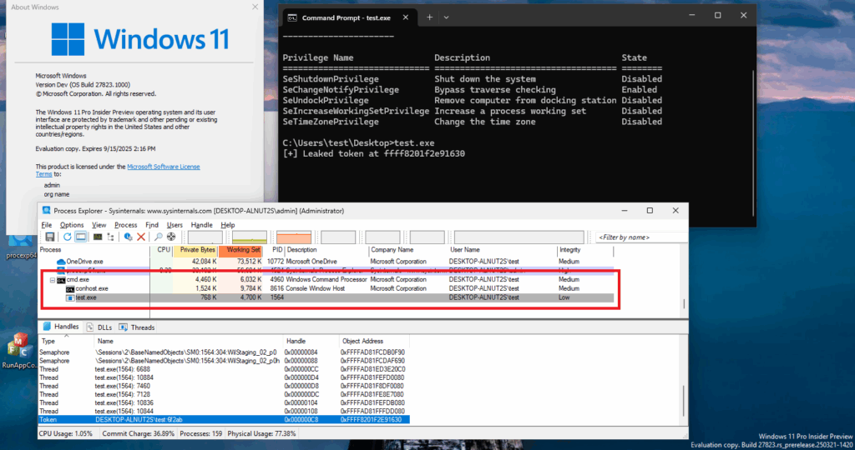The height and width of the screenshot is (450, 855).
Task: Select the Semaphore row ending WilStaging_02_p0
Action: click(224, 352)
